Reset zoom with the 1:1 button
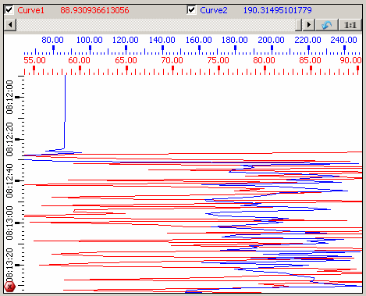 [x=350, y=25]
